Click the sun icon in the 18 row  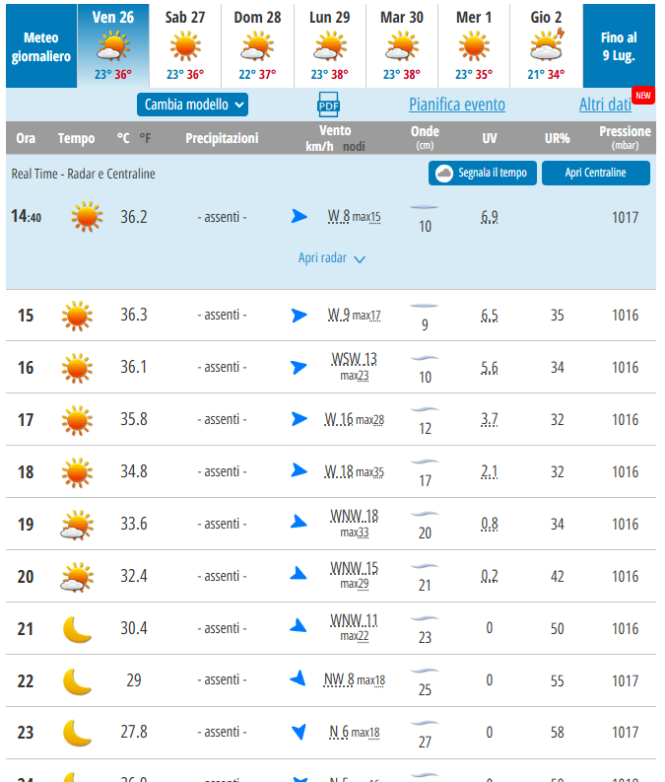(x=77, y=472)
